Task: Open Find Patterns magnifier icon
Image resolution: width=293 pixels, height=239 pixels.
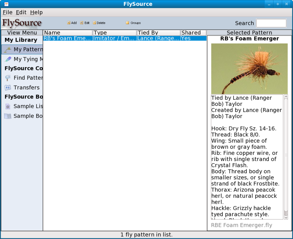Action: (x=8, y=78)
